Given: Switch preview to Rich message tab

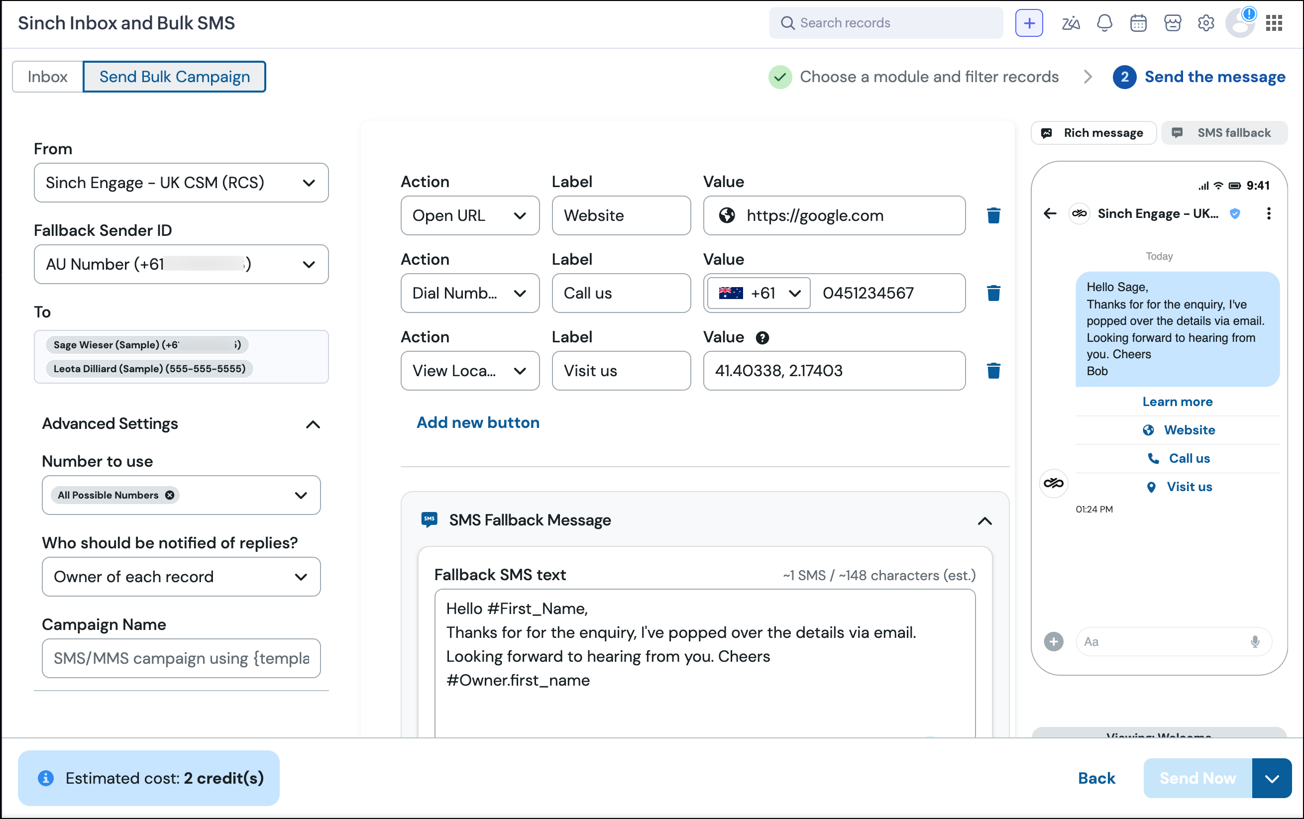Looking at the screenshot, I should (x=1094, y=133).
